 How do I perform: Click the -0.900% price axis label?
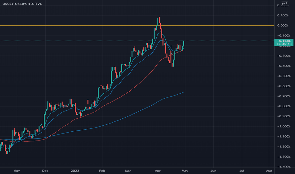284,116
